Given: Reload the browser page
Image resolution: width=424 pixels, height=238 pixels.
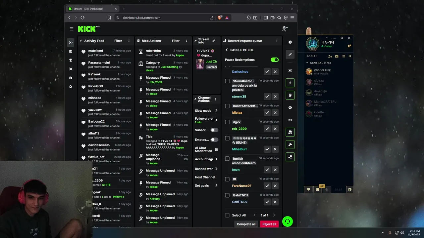Looking at the screenshot, I should pyautogui.click(x=82, y=18).
